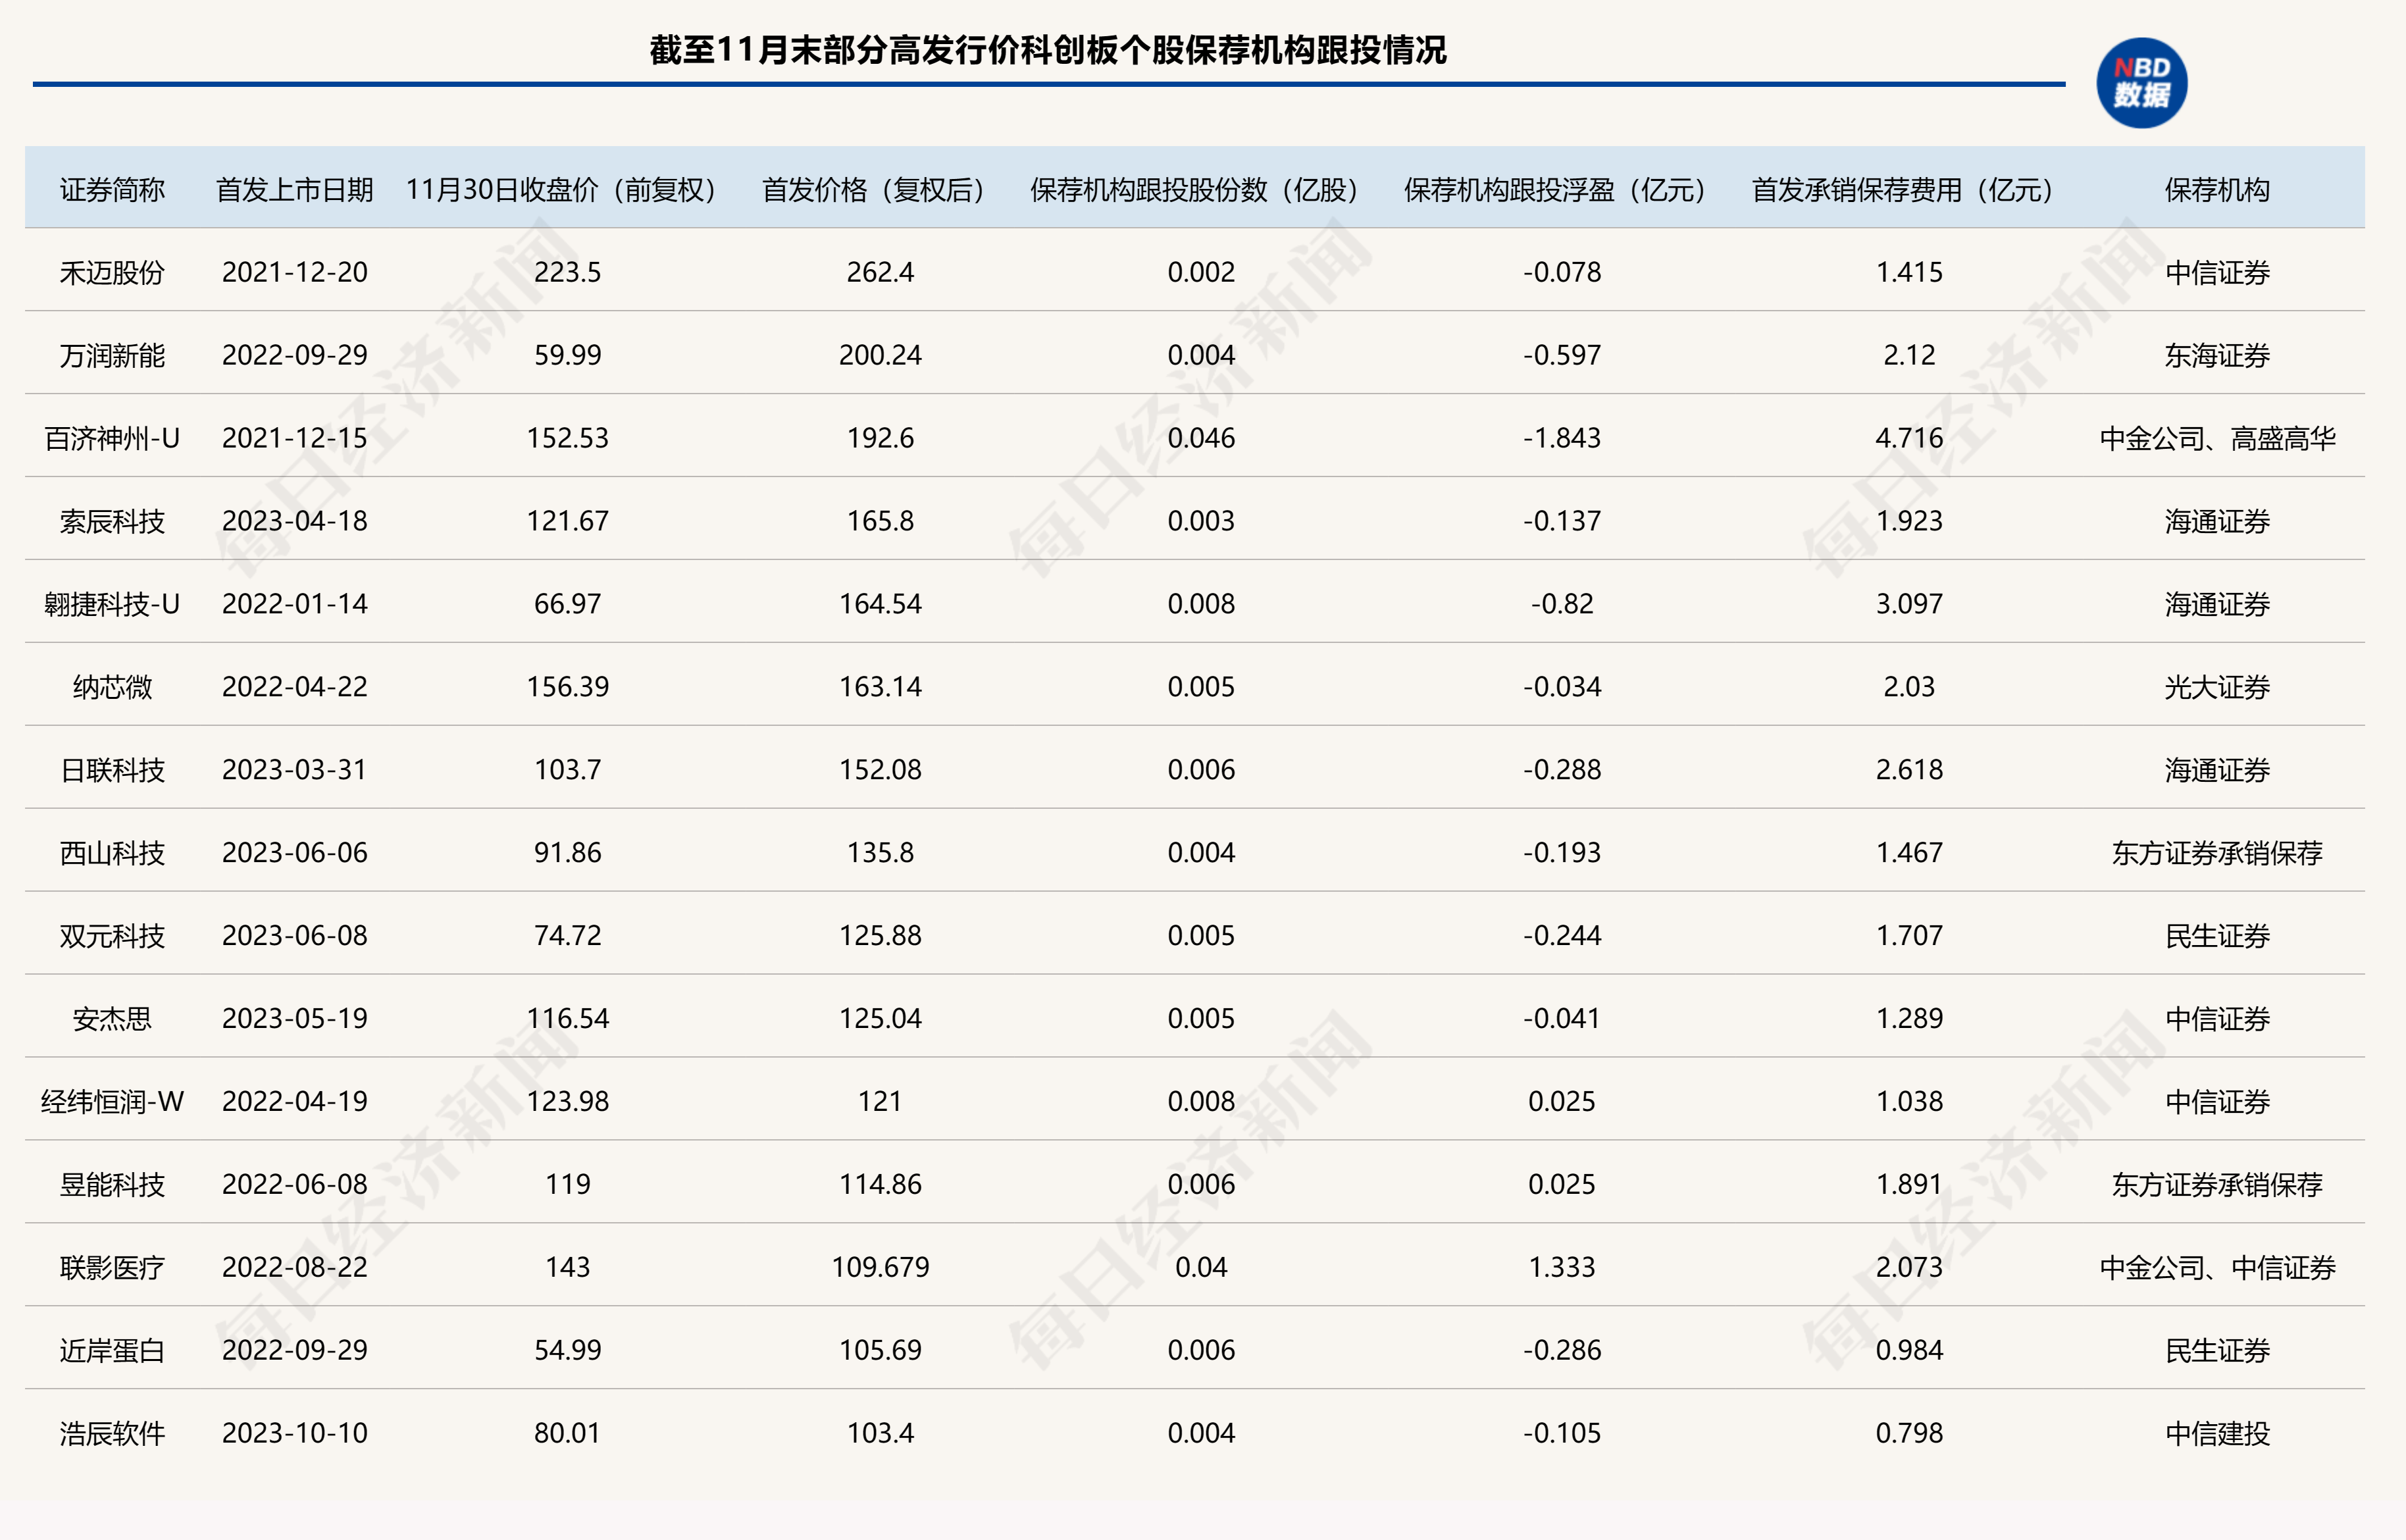Select the 昱能科技 stock name
Image resolution: width=2406 pixels, height=1540 pixels.
(x=112, y=1185)
